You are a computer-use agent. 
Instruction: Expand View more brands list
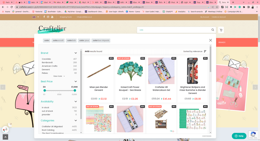click(x=59, y=76)
